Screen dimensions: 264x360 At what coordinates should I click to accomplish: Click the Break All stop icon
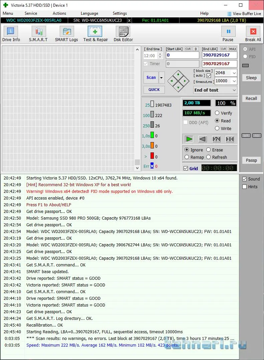[253, 31]
